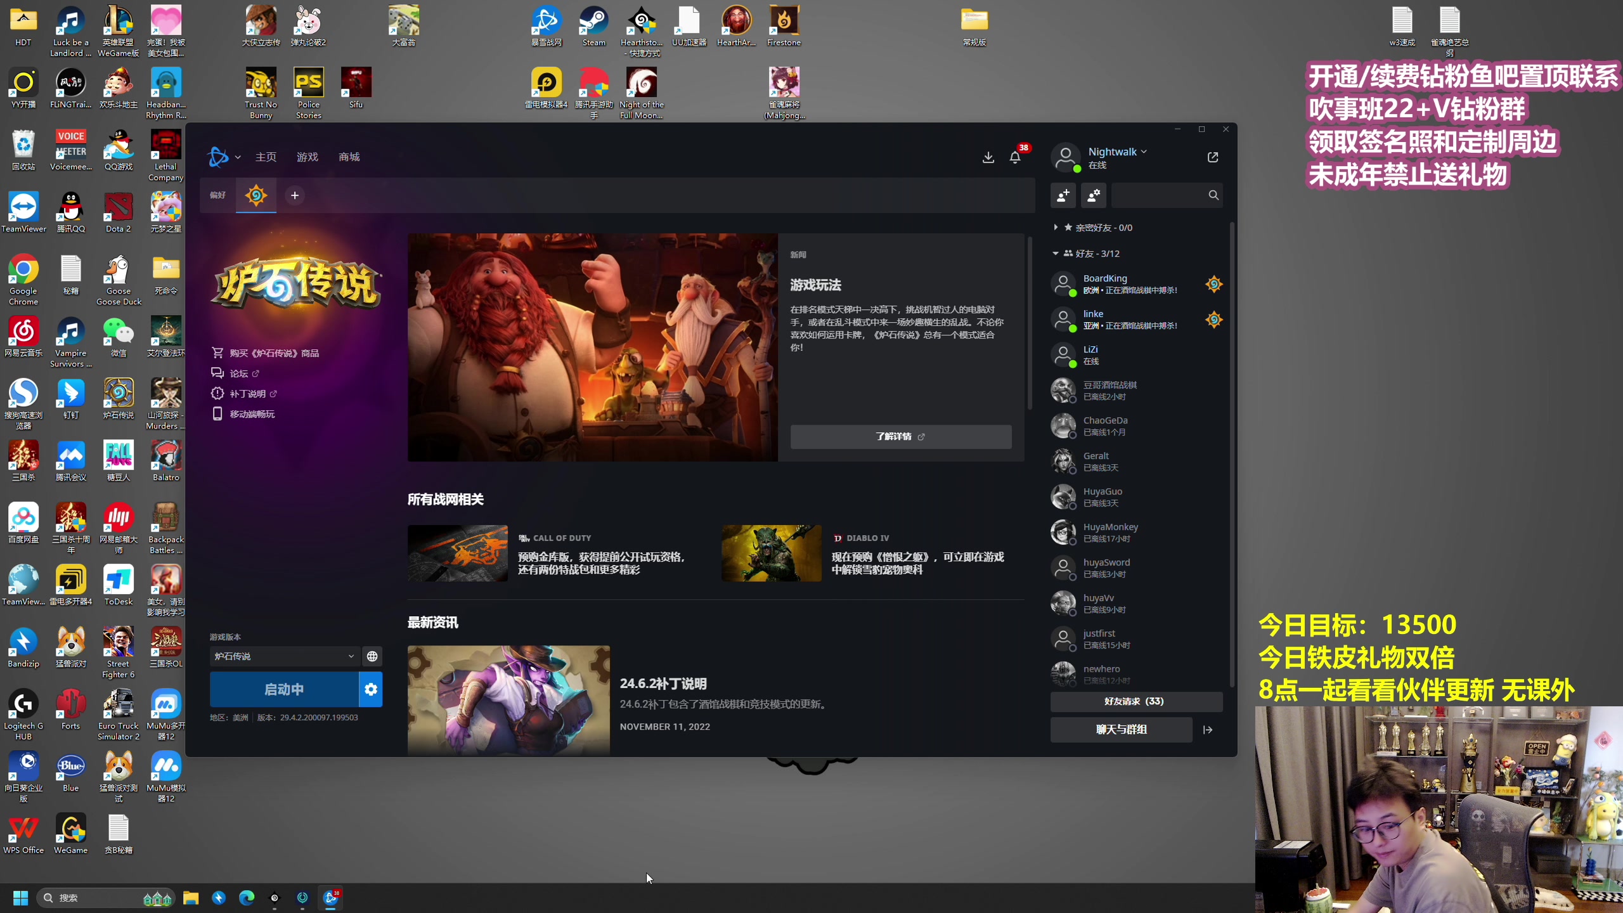Expand dropdown arrow beside Battle.net logo

238,157
